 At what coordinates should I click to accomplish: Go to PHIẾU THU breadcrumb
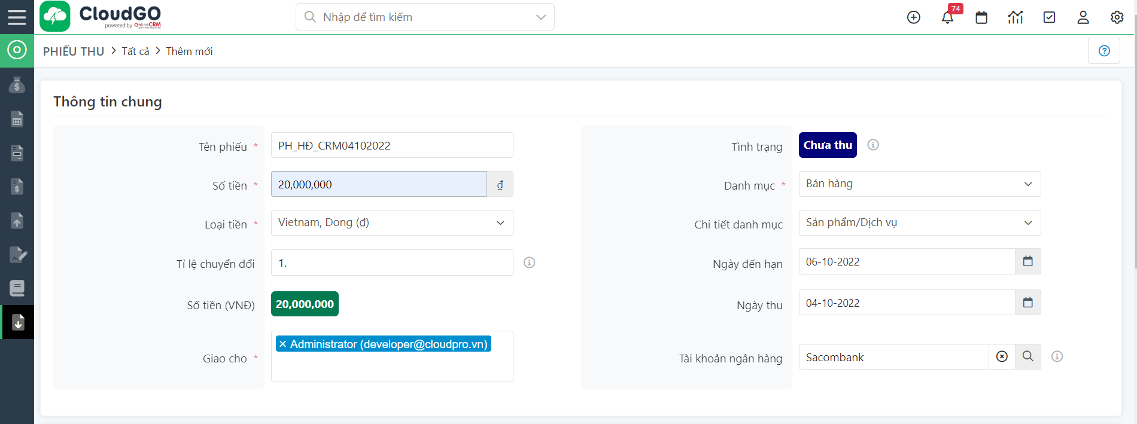click(74, 51)
